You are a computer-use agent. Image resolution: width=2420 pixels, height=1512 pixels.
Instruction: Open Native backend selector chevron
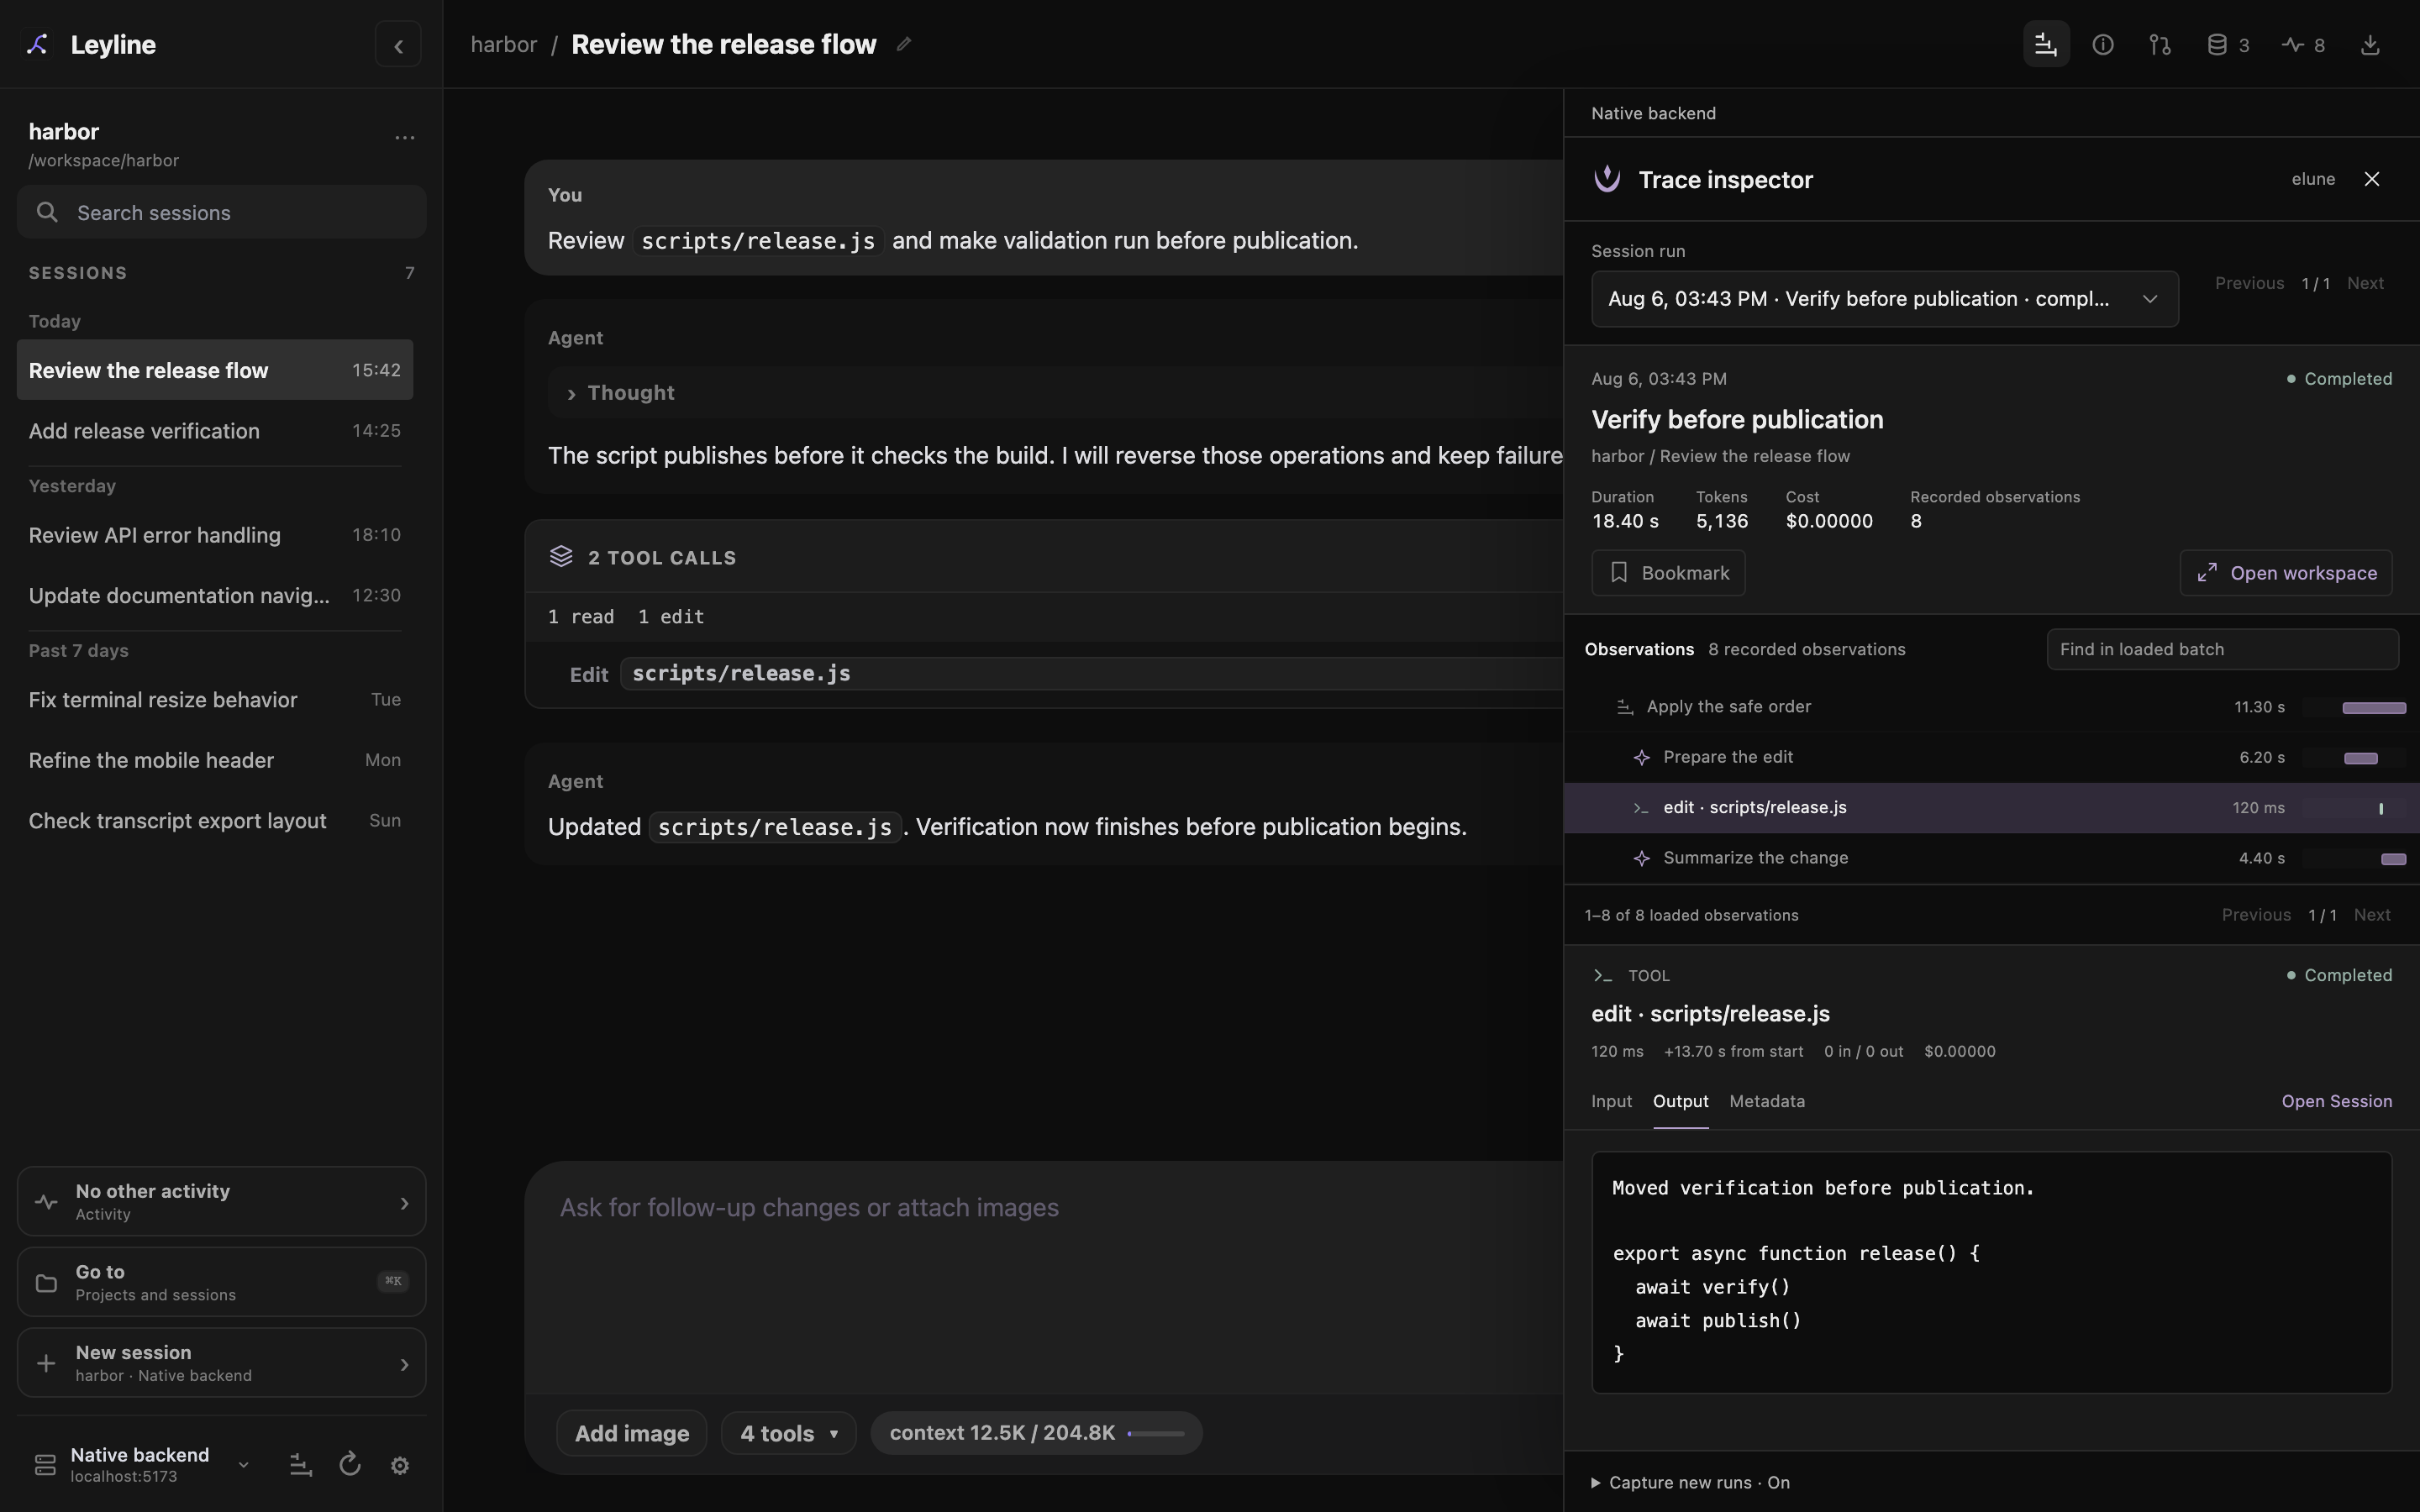243,1465
